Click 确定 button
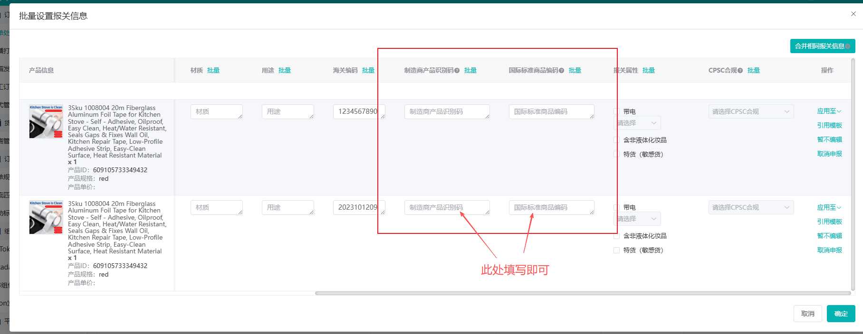The height and width of the screenshot is (334, 863). [x=841, y=314]
